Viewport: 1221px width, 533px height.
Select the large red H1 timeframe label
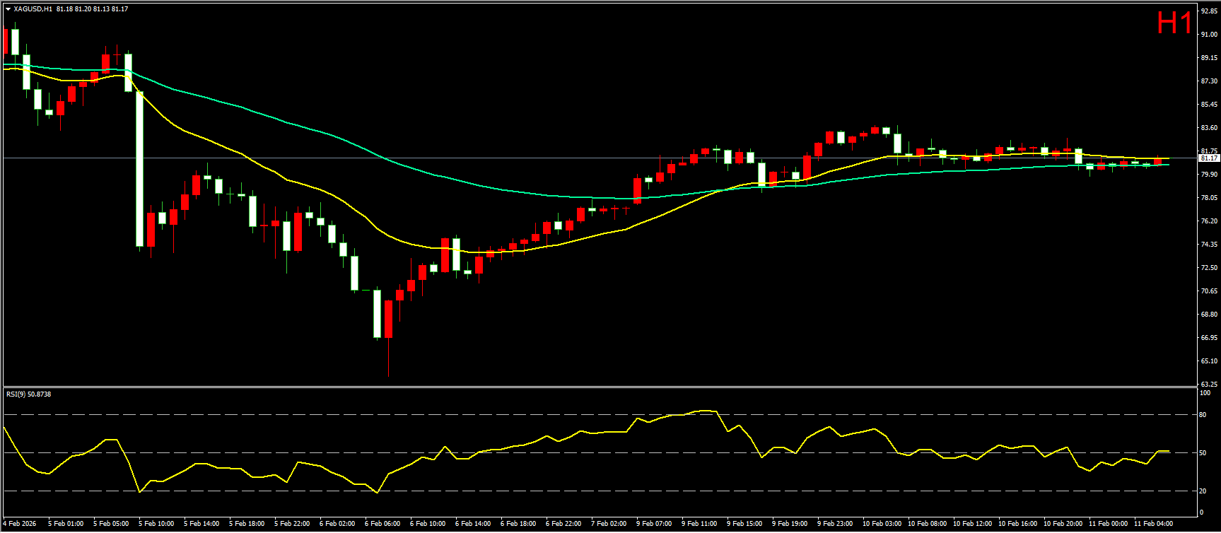pos(1174,23)
